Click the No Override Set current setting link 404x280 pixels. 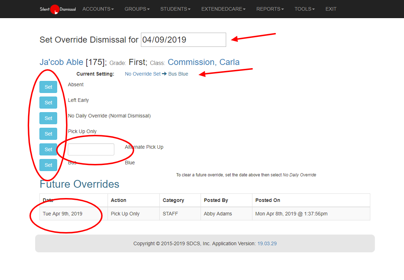click(143, 74)
